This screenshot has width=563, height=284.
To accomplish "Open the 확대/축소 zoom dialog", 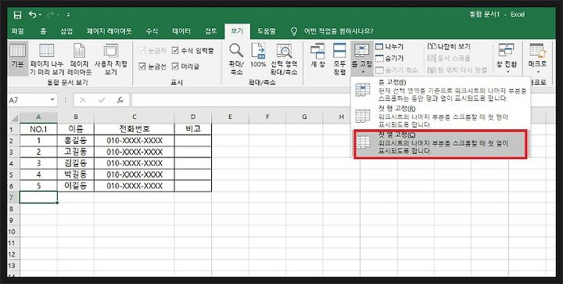I will [x=236, y=59].
